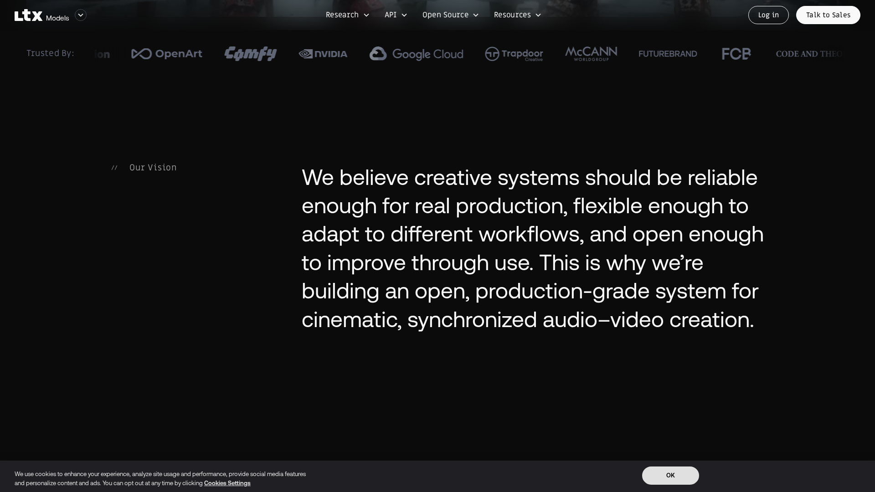Screen dimensions: 875x492
Task: Open the Cookies Settings link
Action: (x=227, y=483)
